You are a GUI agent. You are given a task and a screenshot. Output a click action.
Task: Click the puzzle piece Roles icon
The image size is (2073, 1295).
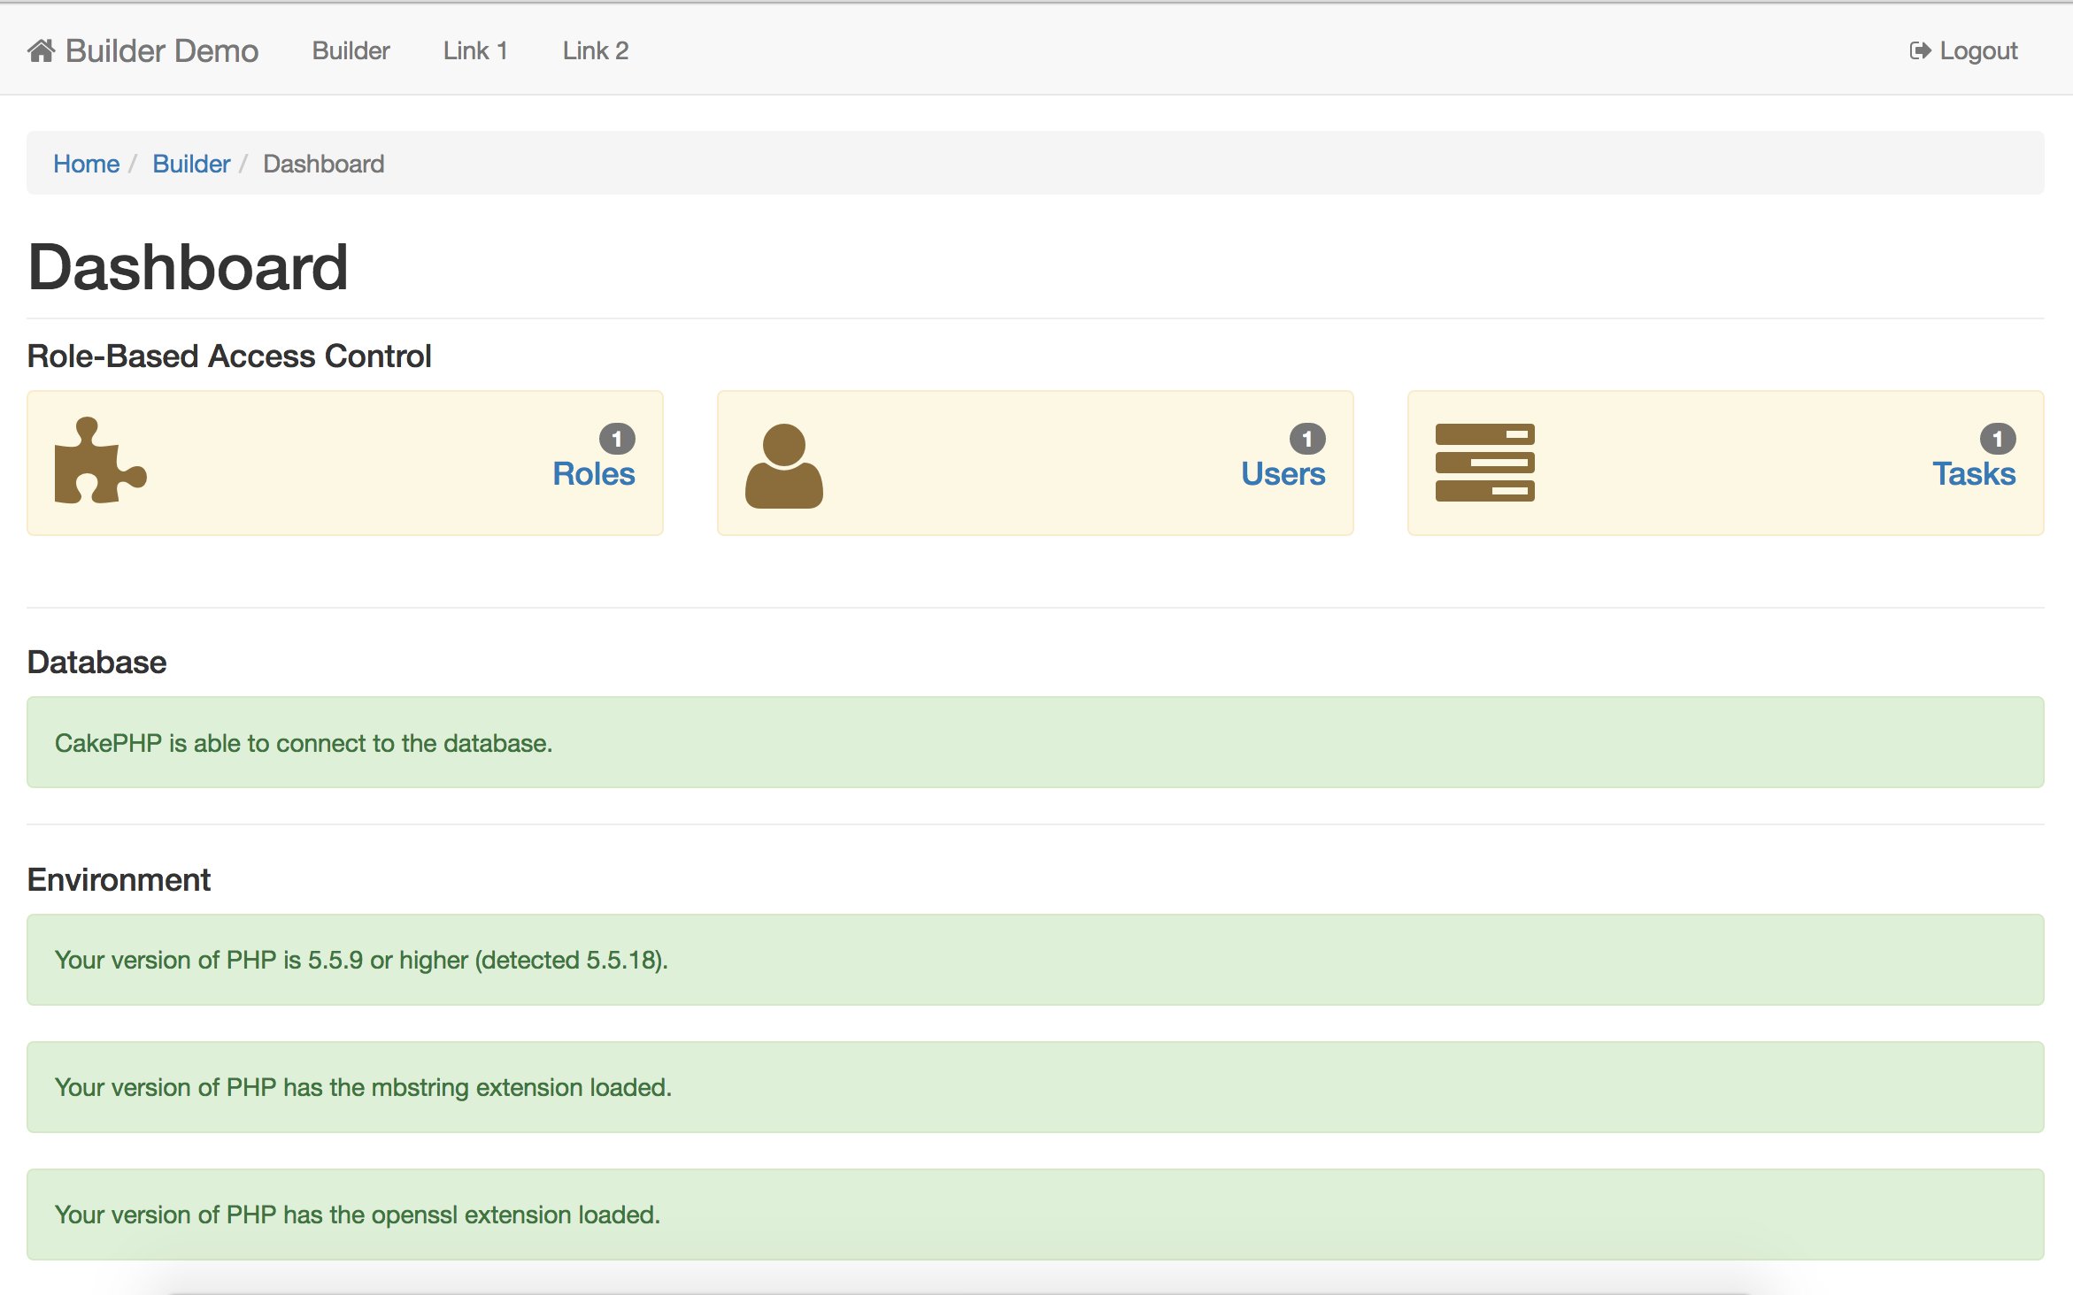[x=99, y=462]
